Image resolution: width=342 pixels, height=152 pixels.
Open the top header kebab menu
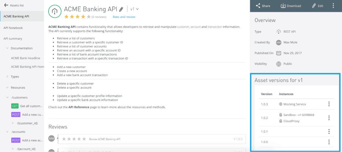click(333, 6)
